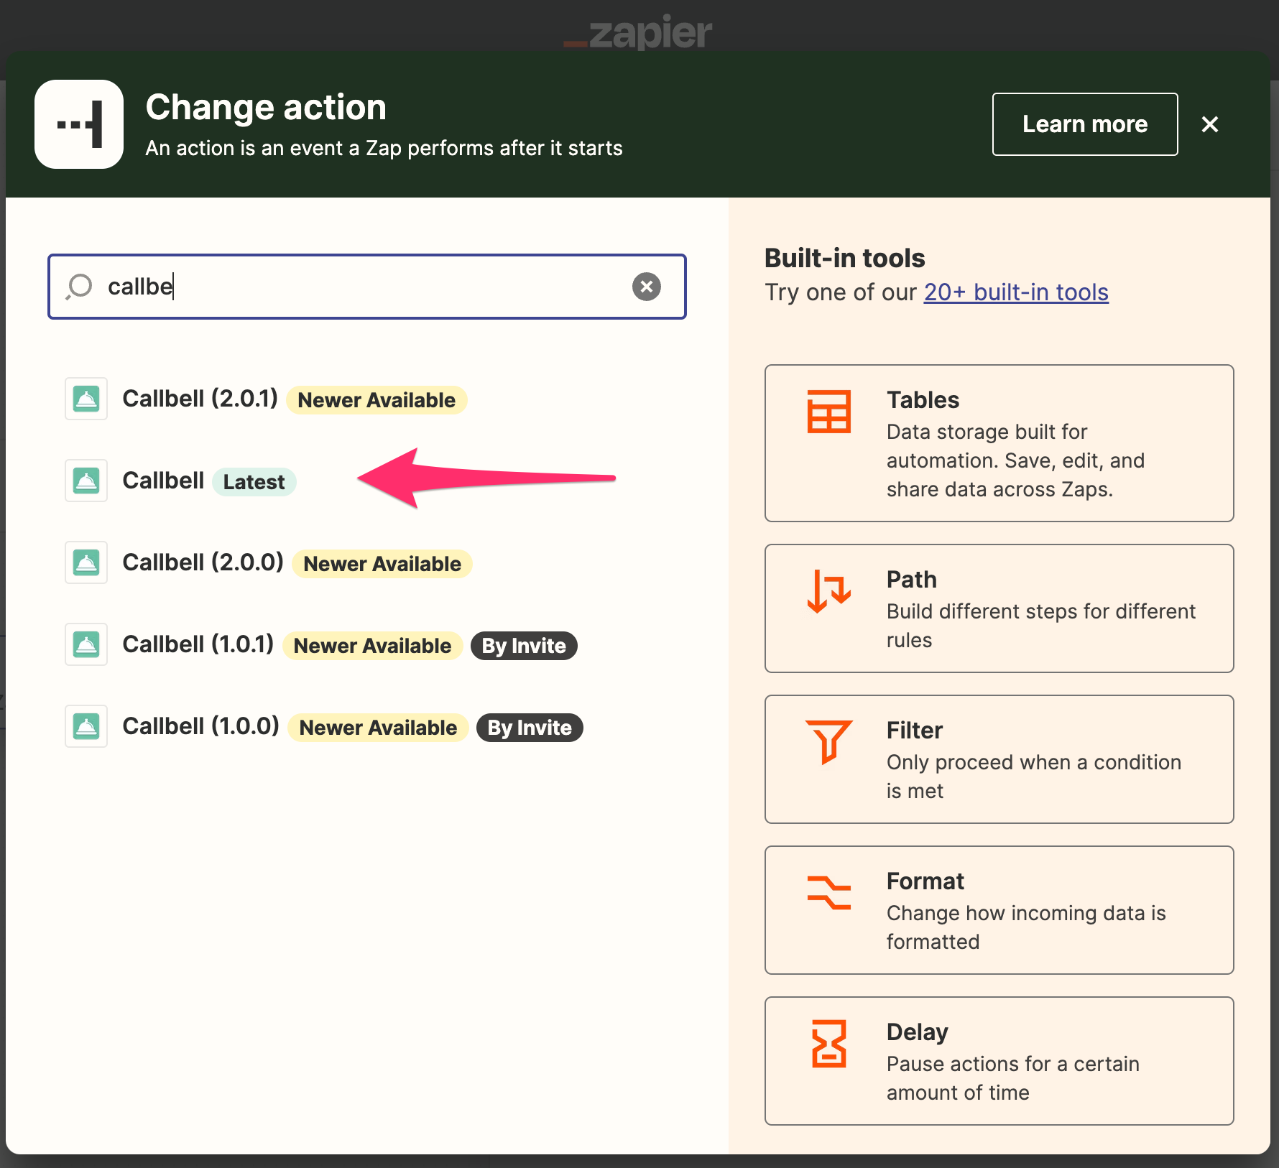The image size is (1279, 1168).
Task: Click the Change action title
Action: tap(266, 107)
